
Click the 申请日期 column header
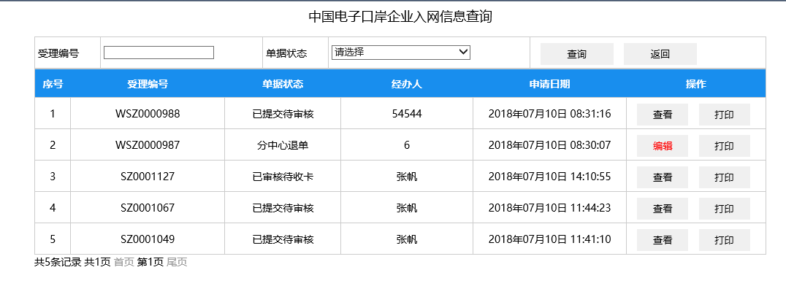pos(549,84)
